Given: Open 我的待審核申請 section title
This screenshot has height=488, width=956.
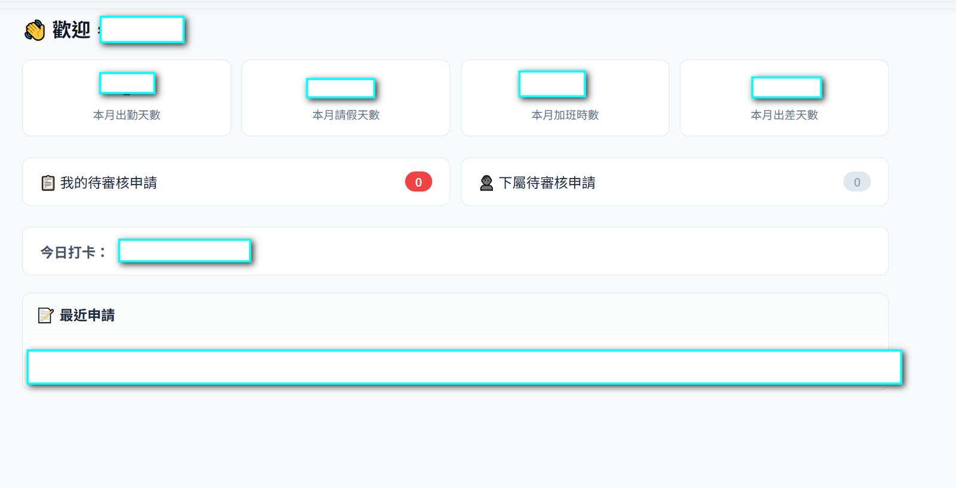Looking at the screenshot, I should [x=109, y=183].
